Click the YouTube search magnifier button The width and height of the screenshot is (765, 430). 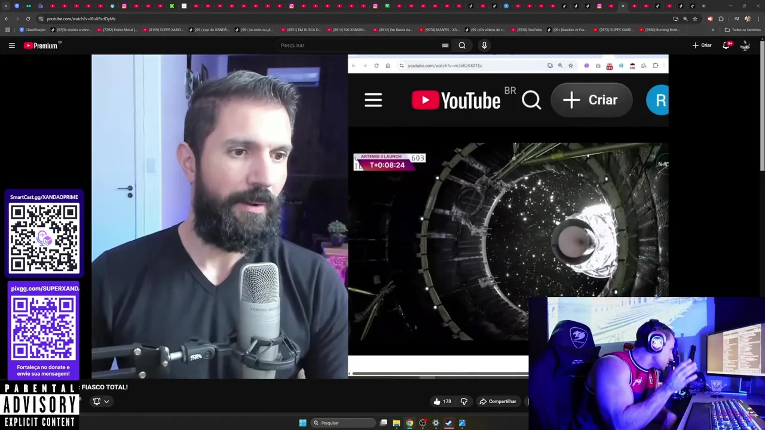(x=462, y=45)
